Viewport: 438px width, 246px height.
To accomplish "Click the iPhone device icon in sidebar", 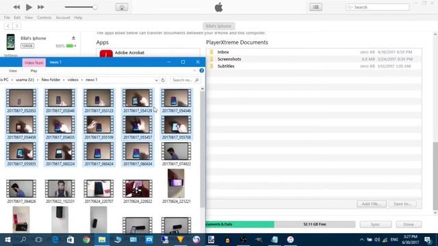I will pos(11,42).
